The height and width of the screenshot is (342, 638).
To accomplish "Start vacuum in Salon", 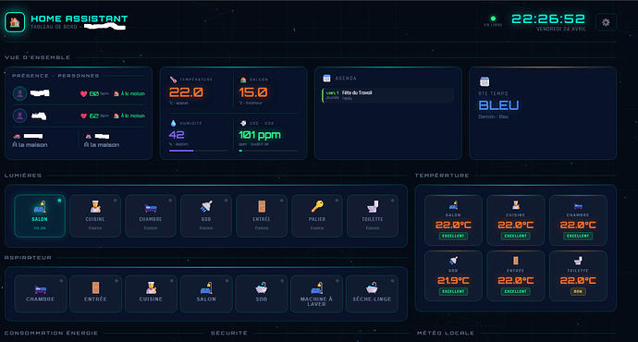I will [206, 294].
